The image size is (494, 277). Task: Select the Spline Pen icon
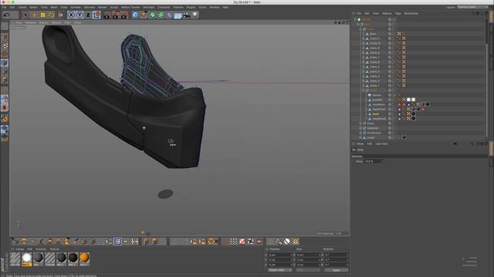(x=144, y=15)
